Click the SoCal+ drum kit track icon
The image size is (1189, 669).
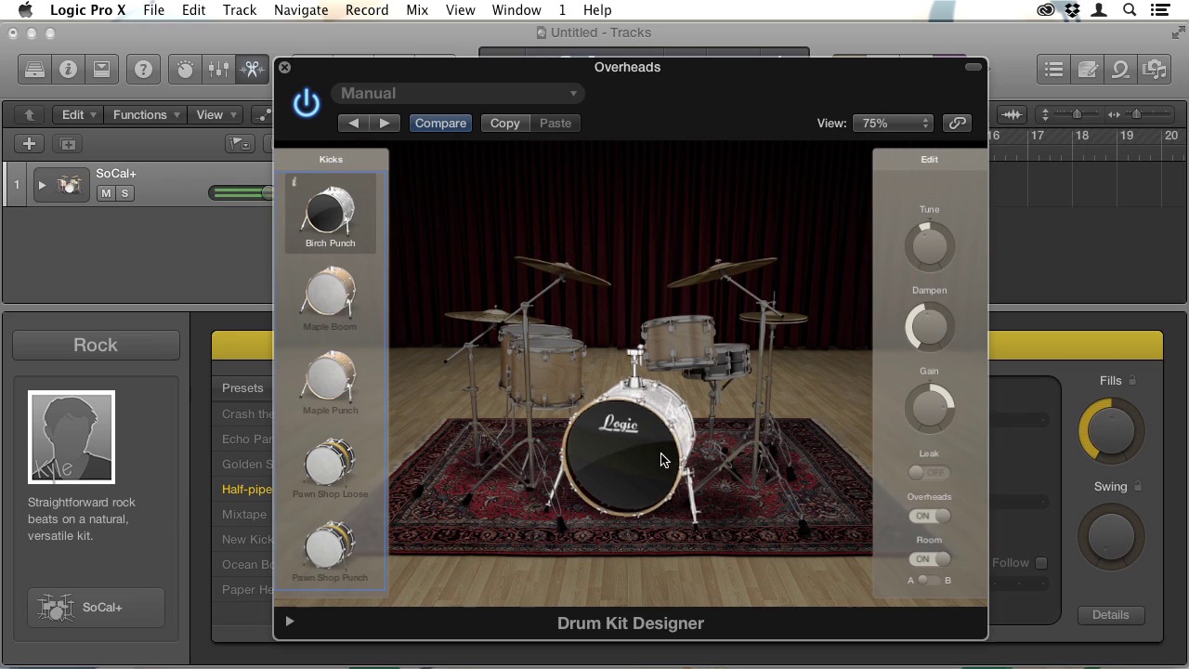coord(69,185)
